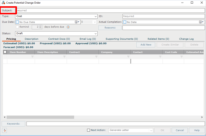This screenshot has height=136, width=206.
Task: Switch to the Pricing tab
Action: coord(11,39)
